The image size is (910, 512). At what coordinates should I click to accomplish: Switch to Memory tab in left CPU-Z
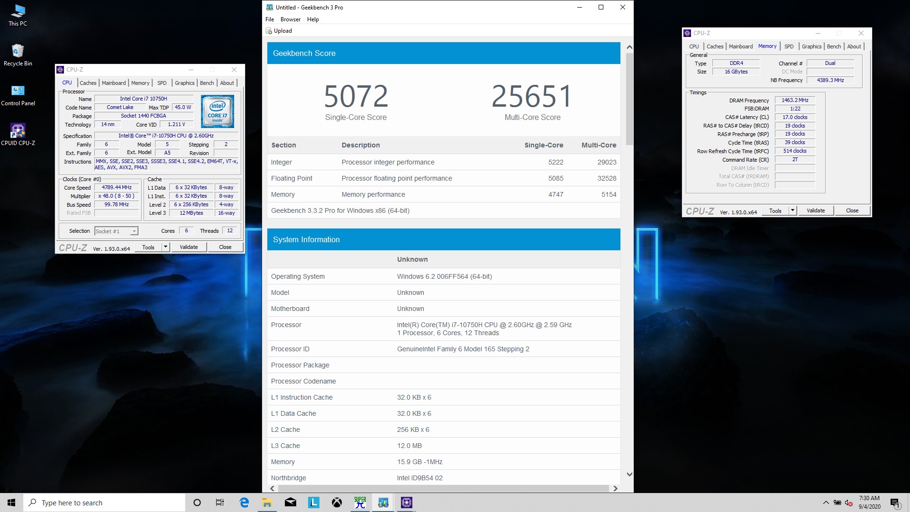click(140, 83)
